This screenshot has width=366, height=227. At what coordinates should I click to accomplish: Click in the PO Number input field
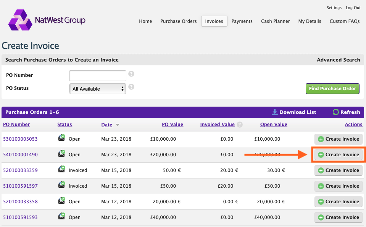point(98,76)
